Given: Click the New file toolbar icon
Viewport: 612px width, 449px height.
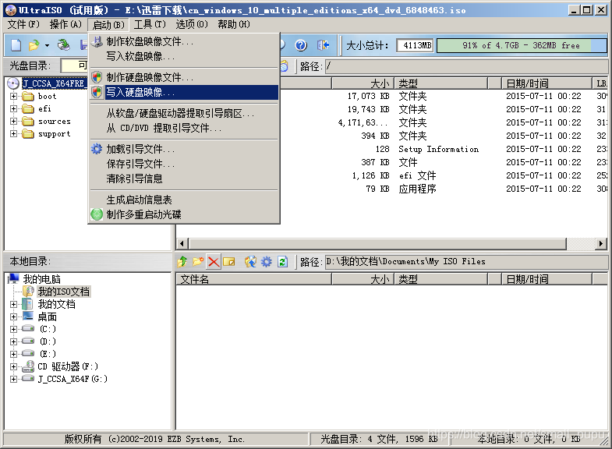Looking at the screenshot, I should pyautogui.click(x=16, y=45).
